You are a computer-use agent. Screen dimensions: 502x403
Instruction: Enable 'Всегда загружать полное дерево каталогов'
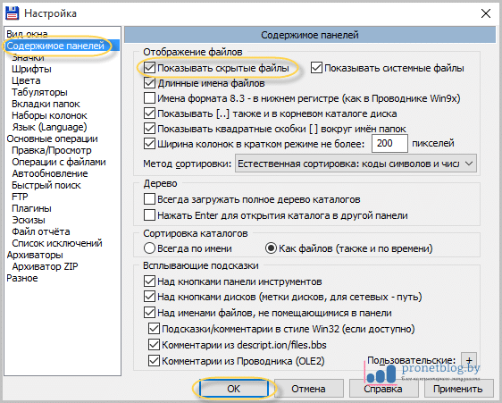pos(149,199)
